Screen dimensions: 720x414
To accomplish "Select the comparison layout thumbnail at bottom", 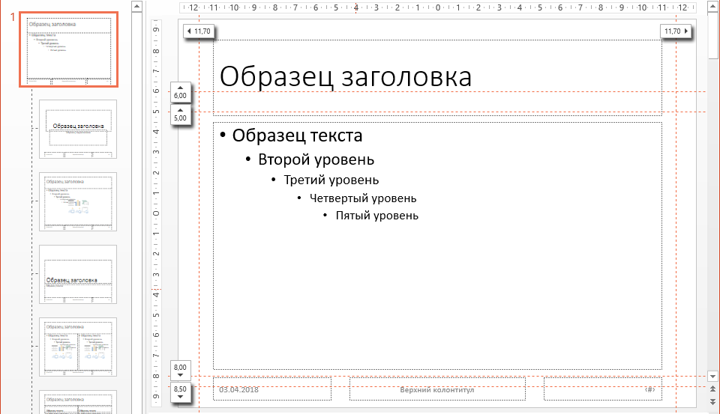I will [78, 402].
